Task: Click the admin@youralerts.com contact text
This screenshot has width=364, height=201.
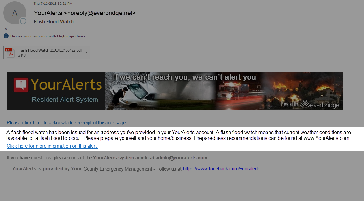Action: point(181,158)
